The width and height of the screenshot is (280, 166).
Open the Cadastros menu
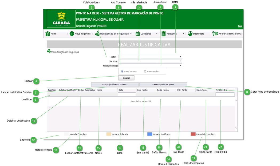(x=146, y=34)
